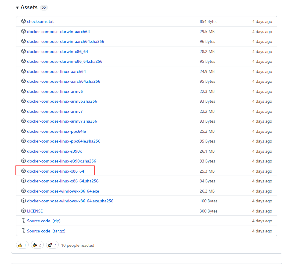288x264 pixels.
Task: Click package icon for docker-compose-linux-aarch64
Action: [x=23, y=71]
